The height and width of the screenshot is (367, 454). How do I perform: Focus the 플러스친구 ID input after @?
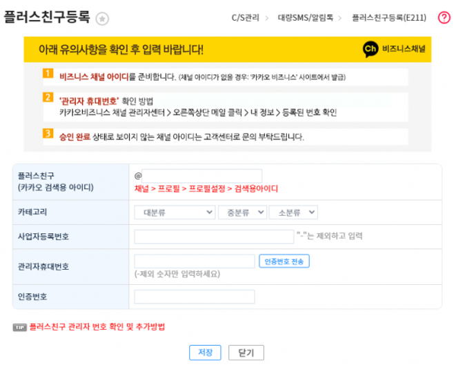[202, 176]
